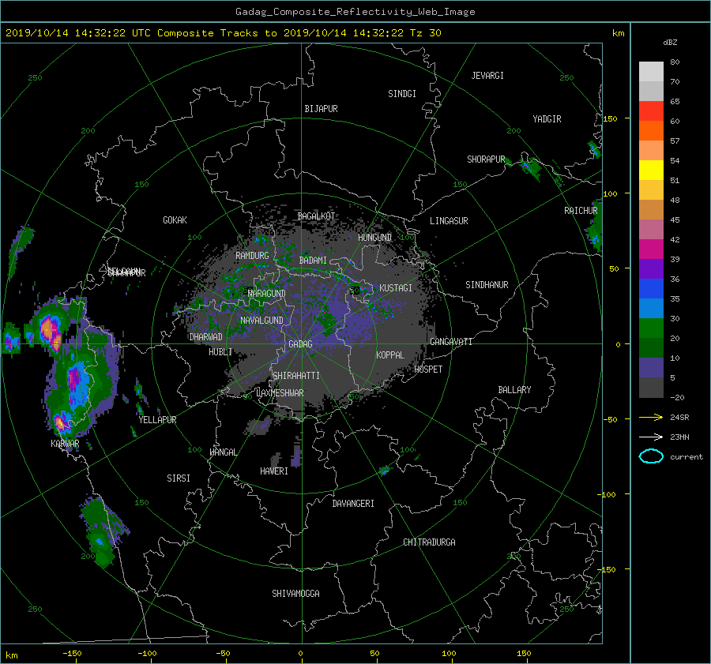Select the yellow 51-54 dBZ color swatch
Viewport: 711px width, 664px height.
[x=651, y=170]
